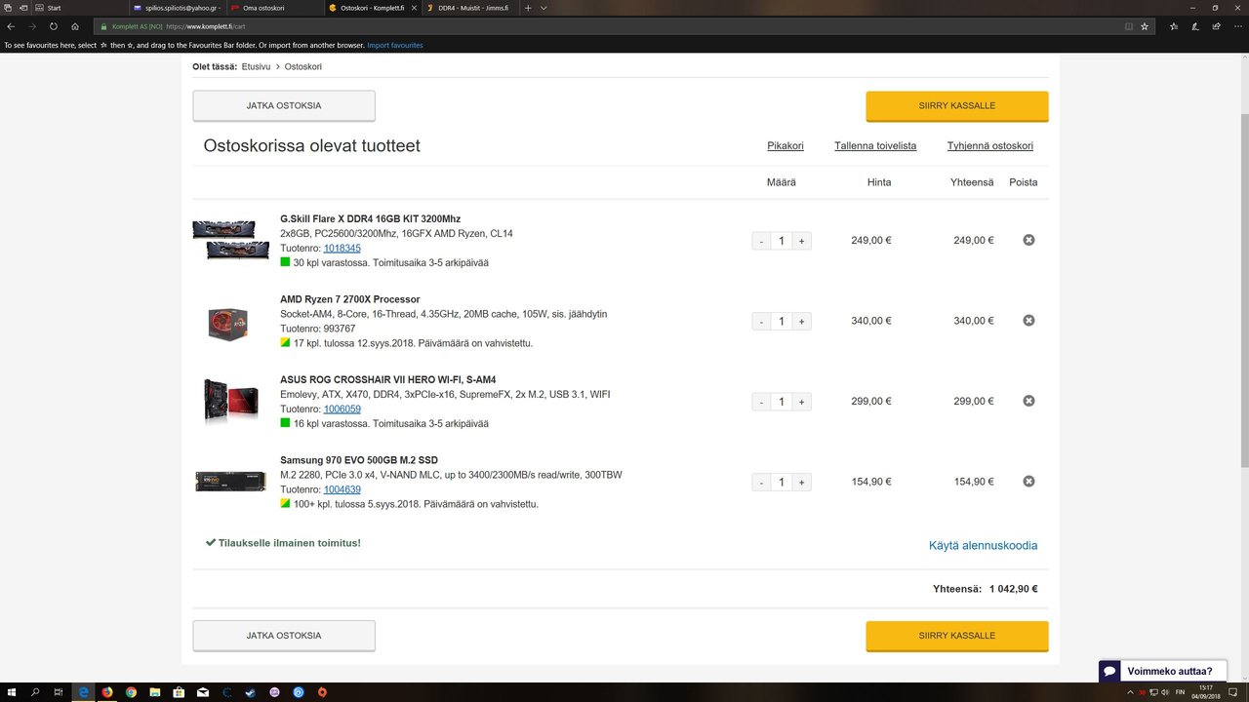Click Tyhjennä ostoskori link
This screenshot has width=1249, height=702.
[x=990, y=146]
